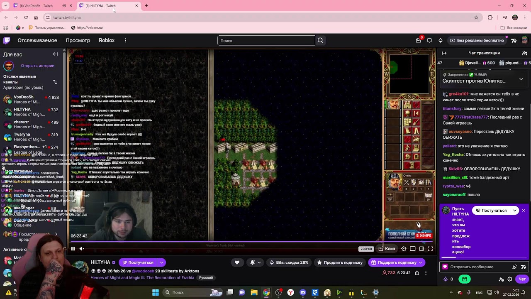Click the heart follow button under the stream
The width and height of the screenshot is (531, 299).
pos(237,262)
